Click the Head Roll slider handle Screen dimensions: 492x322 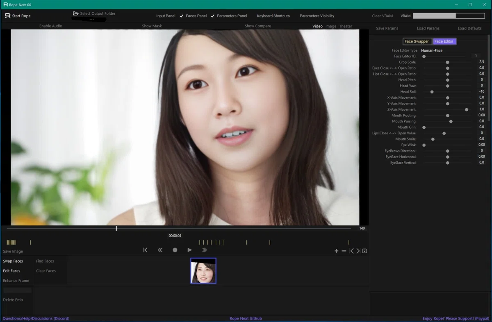tap(432, 92)
